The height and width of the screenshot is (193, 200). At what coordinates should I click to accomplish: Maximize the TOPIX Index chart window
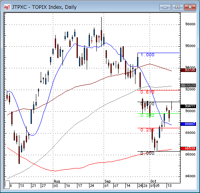coord(177,7)
